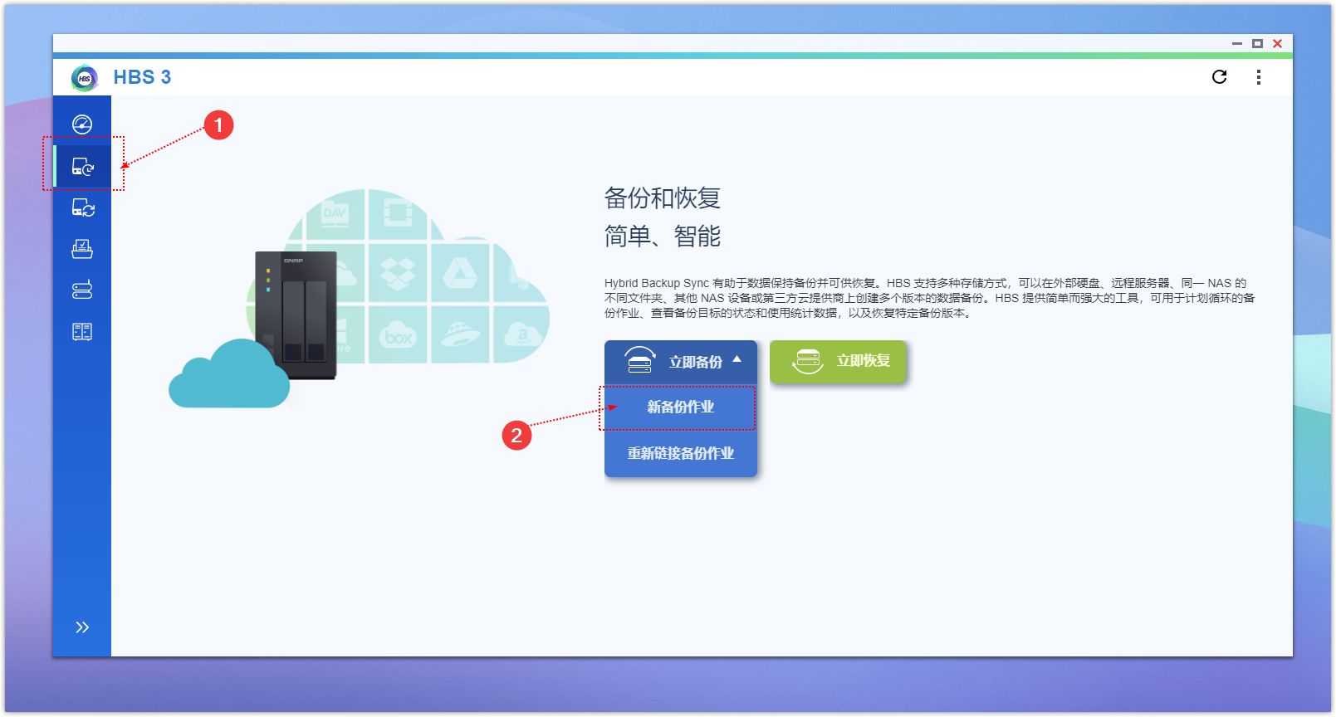Collapse the 立即备份 dropdown arrow
This screenshot has width=1336, height=717.
coord(737,360)
